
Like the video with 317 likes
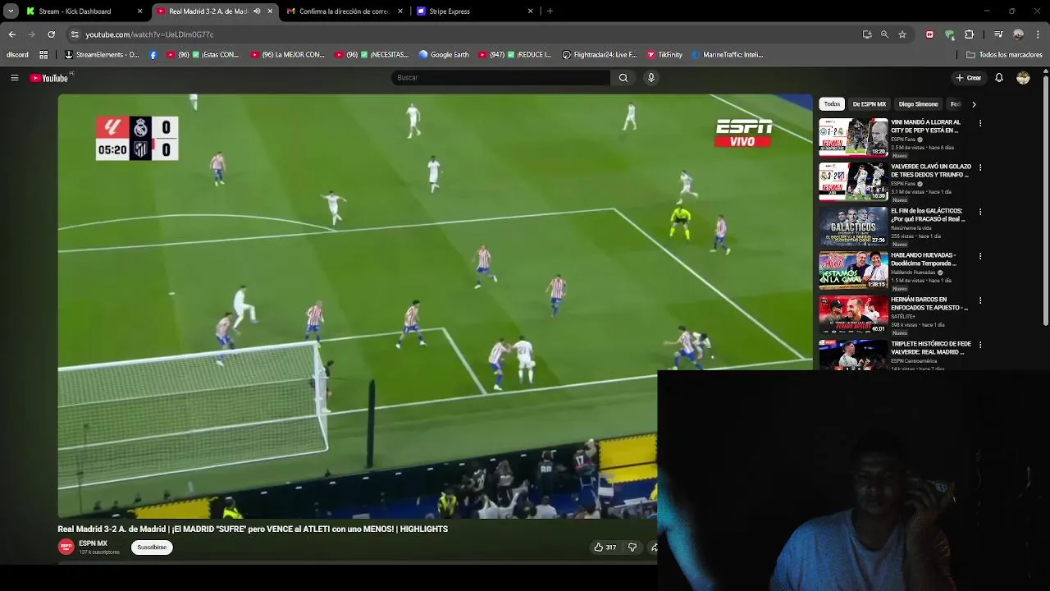point(605,547)
